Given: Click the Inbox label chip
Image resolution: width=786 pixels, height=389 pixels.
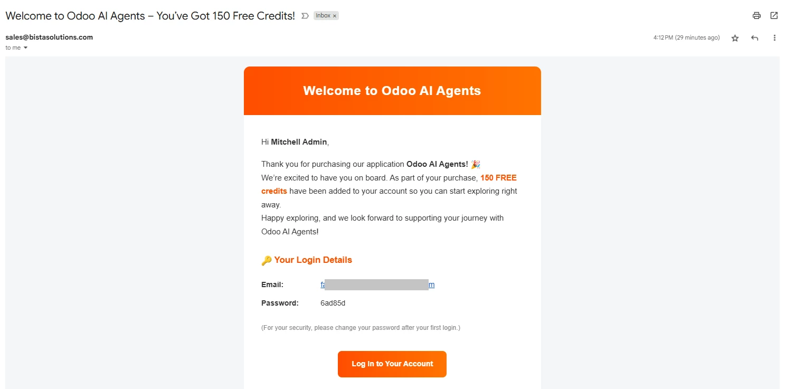Looking at the screenshot, I should coord(323,16).
